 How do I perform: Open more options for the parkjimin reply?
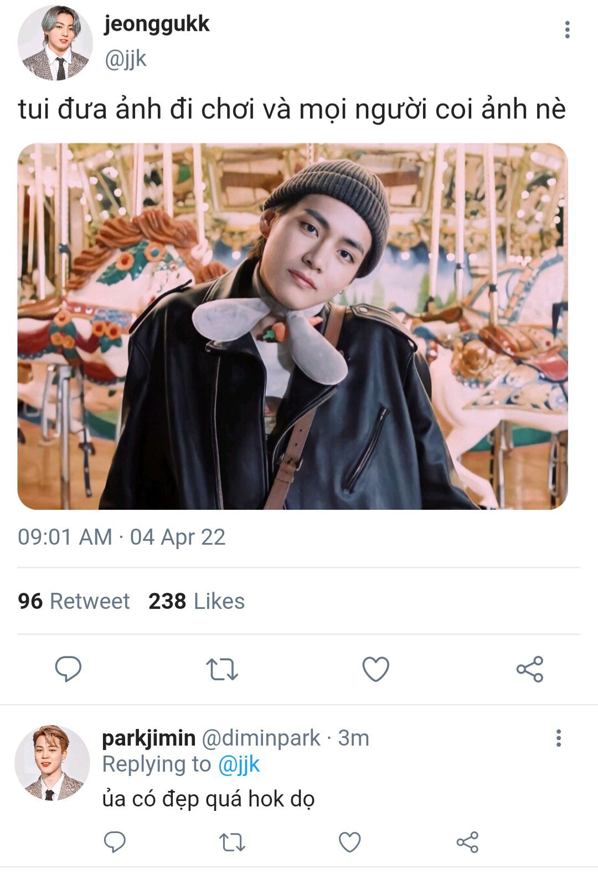(x=559, y=738)
